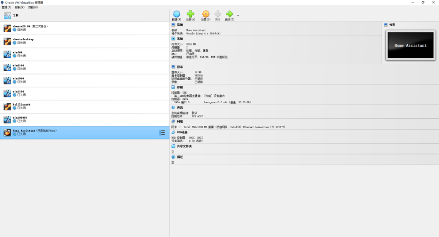
Task: Select the ubuntudesktop virtual machine
Action: coord(84,41)
